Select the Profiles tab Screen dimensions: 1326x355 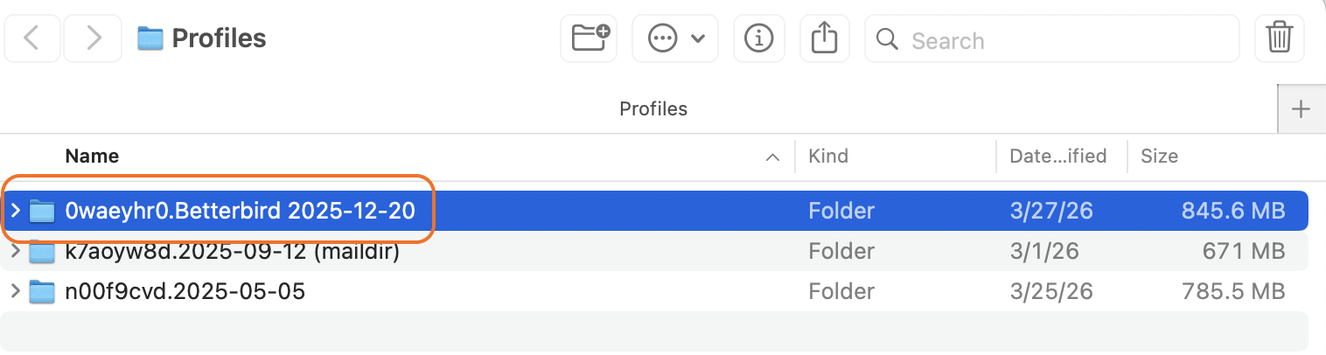(653, 109)
